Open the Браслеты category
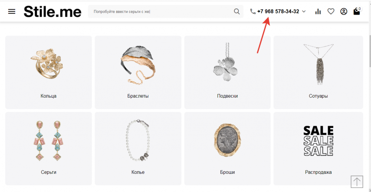The width and height of the screenshot is (371, 192). [x=138, y=72]
